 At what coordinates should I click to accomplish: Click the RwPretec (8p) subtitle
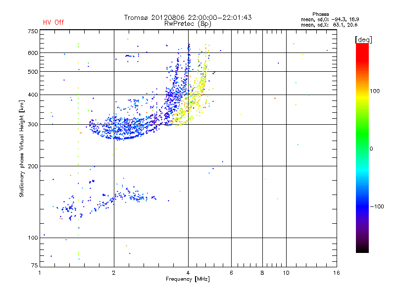(x=188, y=24)
